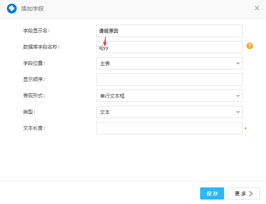This screenshot has width=266, height=204.
Task: Focus the 字段显示名 input containing 请假原因
Action: (169, 31)
